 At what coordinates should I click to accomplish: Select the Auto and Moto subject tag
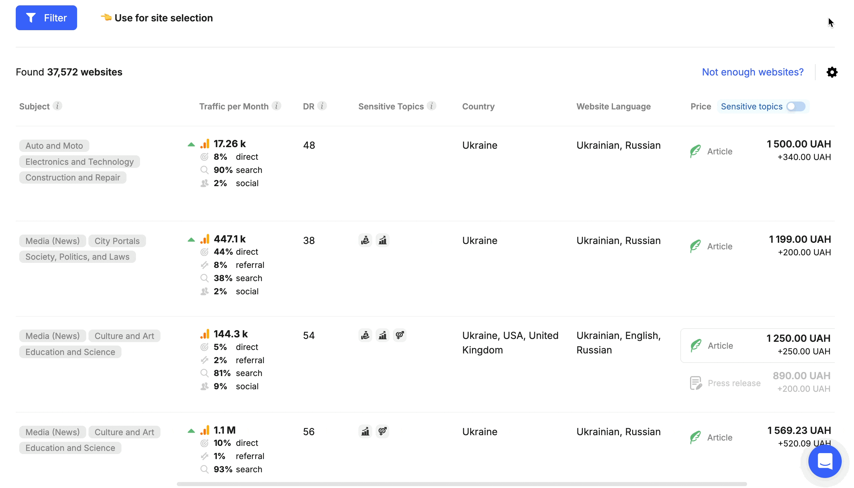click(x=54, y=146)
